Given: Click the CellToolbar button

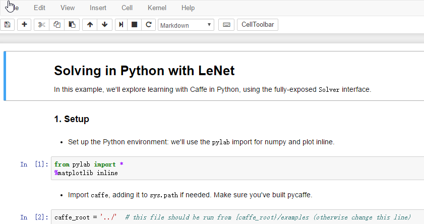Looking at the screenshot, I should pos(258,25).
